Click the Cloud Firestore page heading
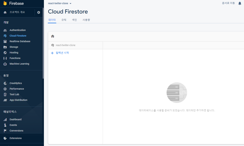Image resolution: width=244 pixels, height=146 pixels. pos(68,12)
